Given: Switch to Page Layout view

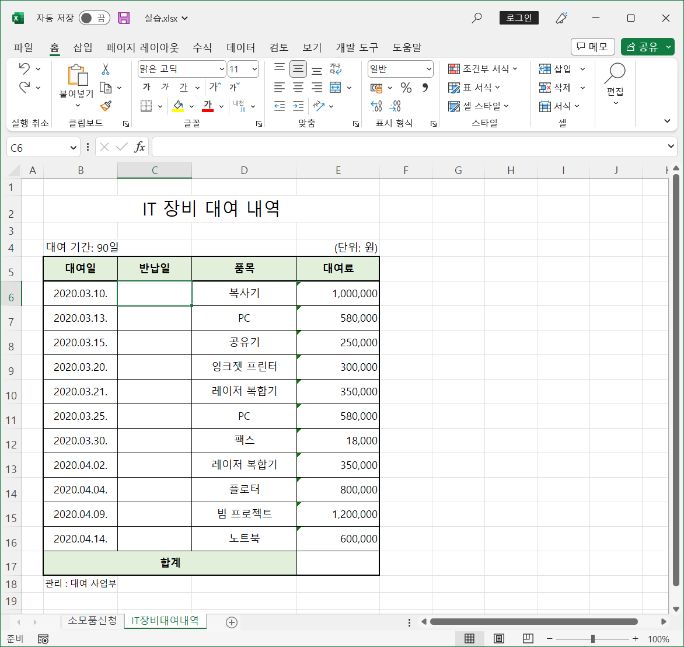Looking at the screenshot, I should click(498, 639).
